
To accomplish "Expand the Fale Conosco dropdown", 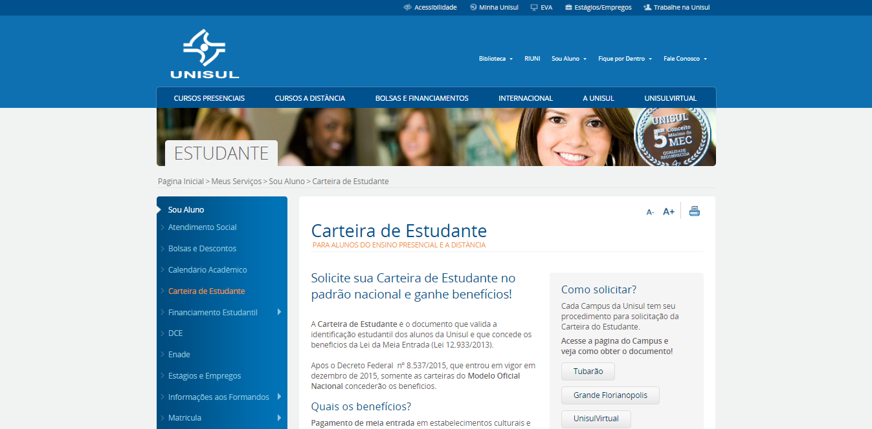I will coord(685,59).
